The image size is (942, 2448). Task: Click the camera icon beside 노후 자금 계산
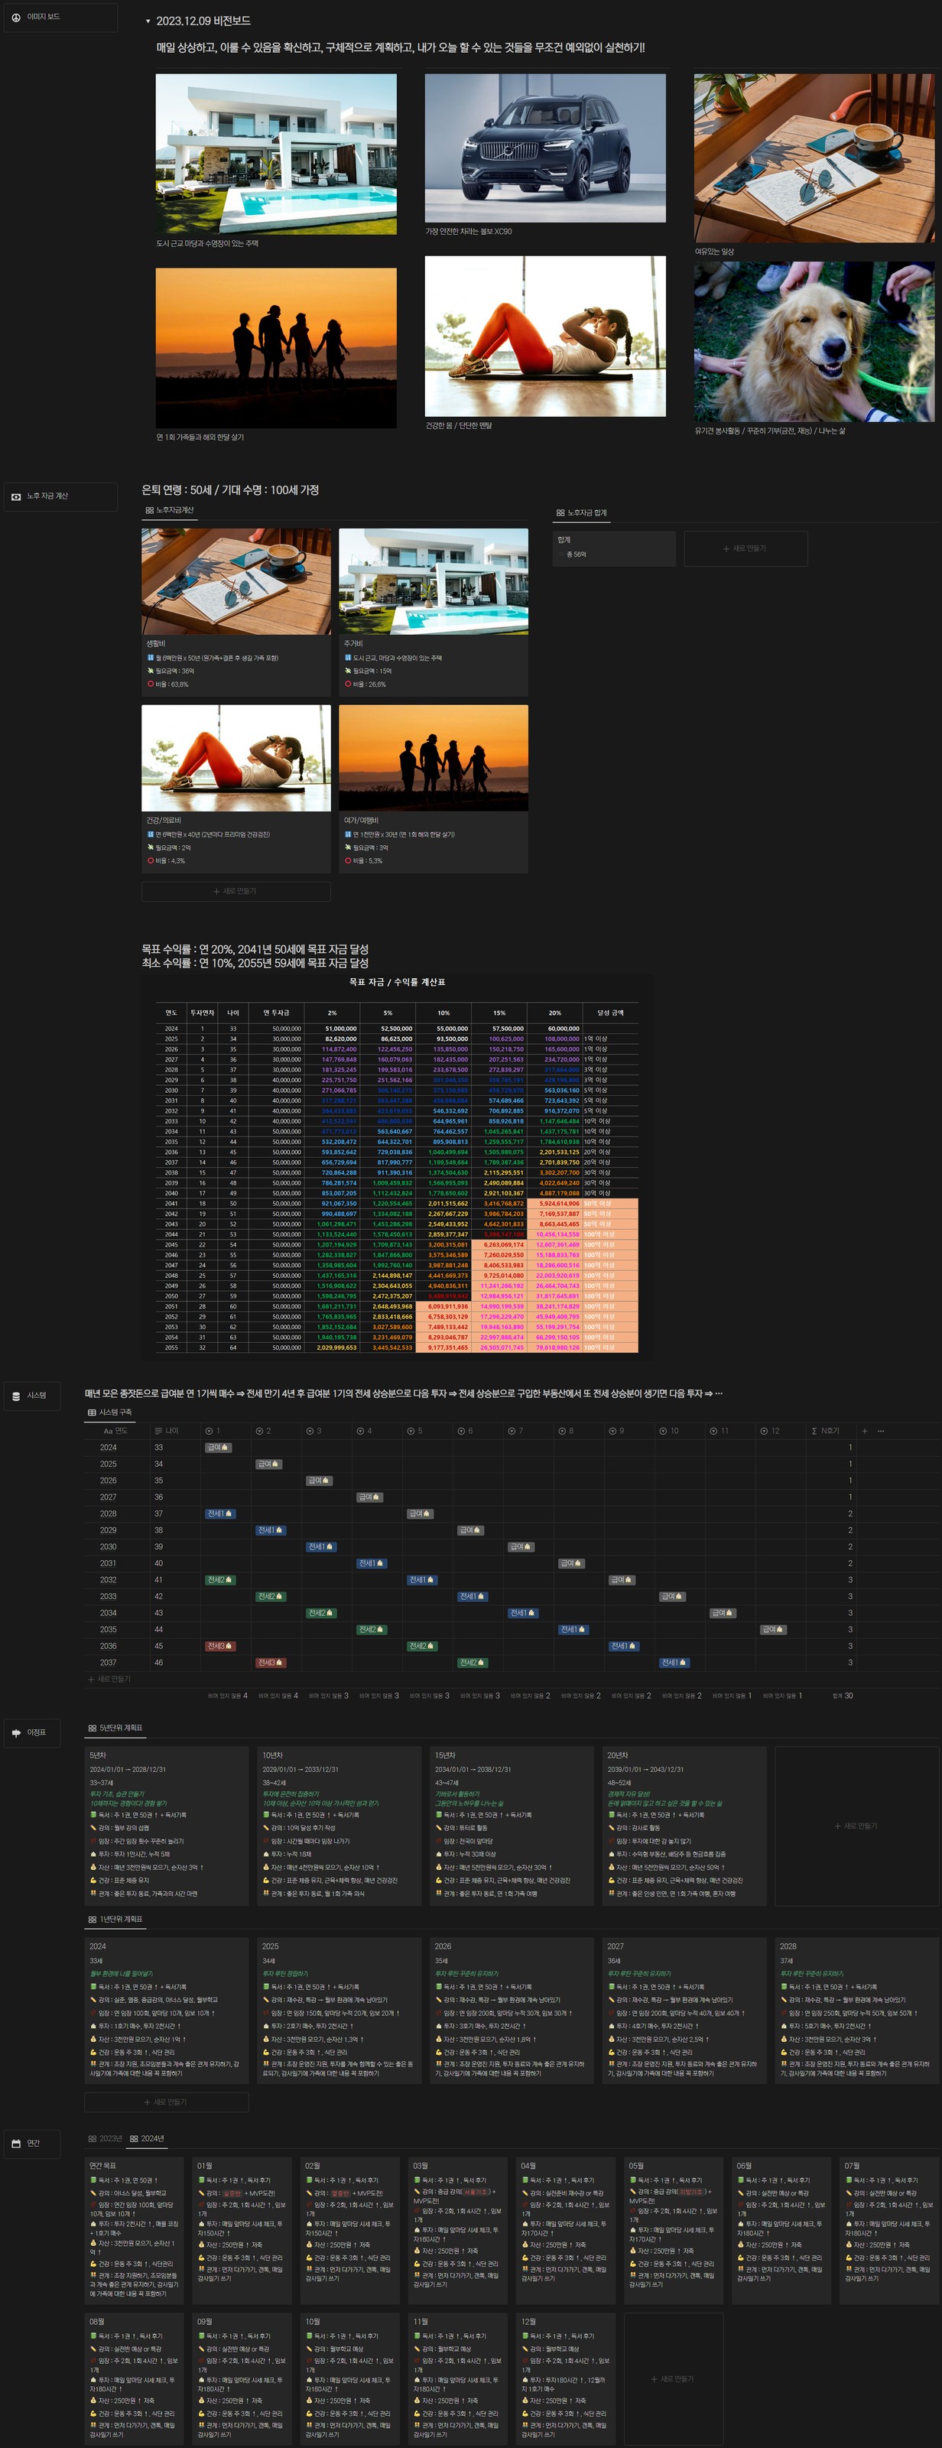tap(16, 496)
